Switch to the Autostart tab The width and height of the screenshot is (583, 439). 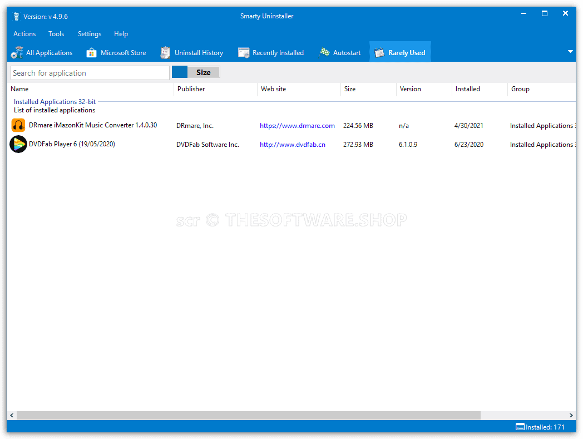(340, 53)
